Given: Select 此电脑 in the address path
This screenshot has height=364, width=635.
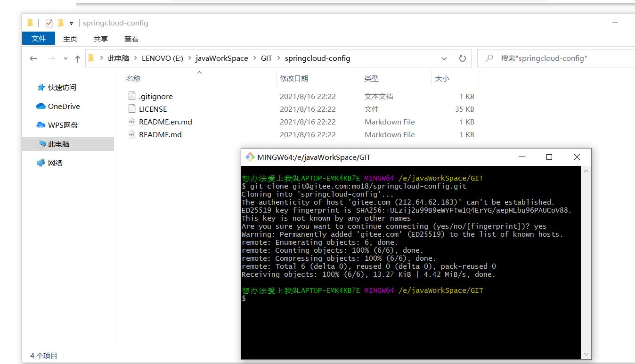Looking at the screenshot, I should tap(118, 58).
